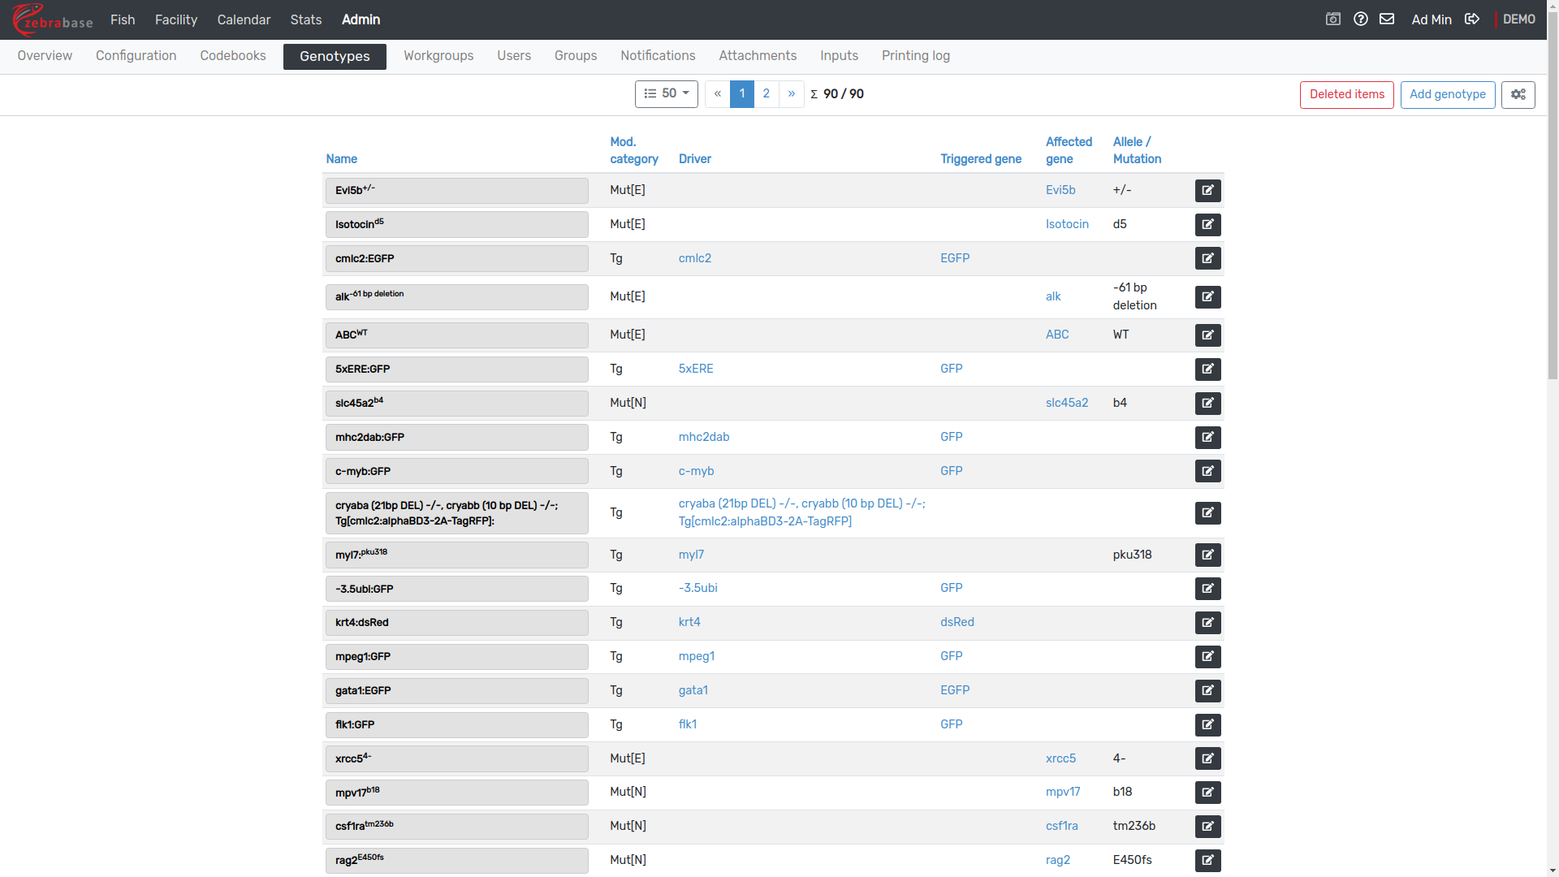Click the Add genotype button
The height and width of the screenshot is (877, 1559).
pyautogui.click(x=1447, y=94)
